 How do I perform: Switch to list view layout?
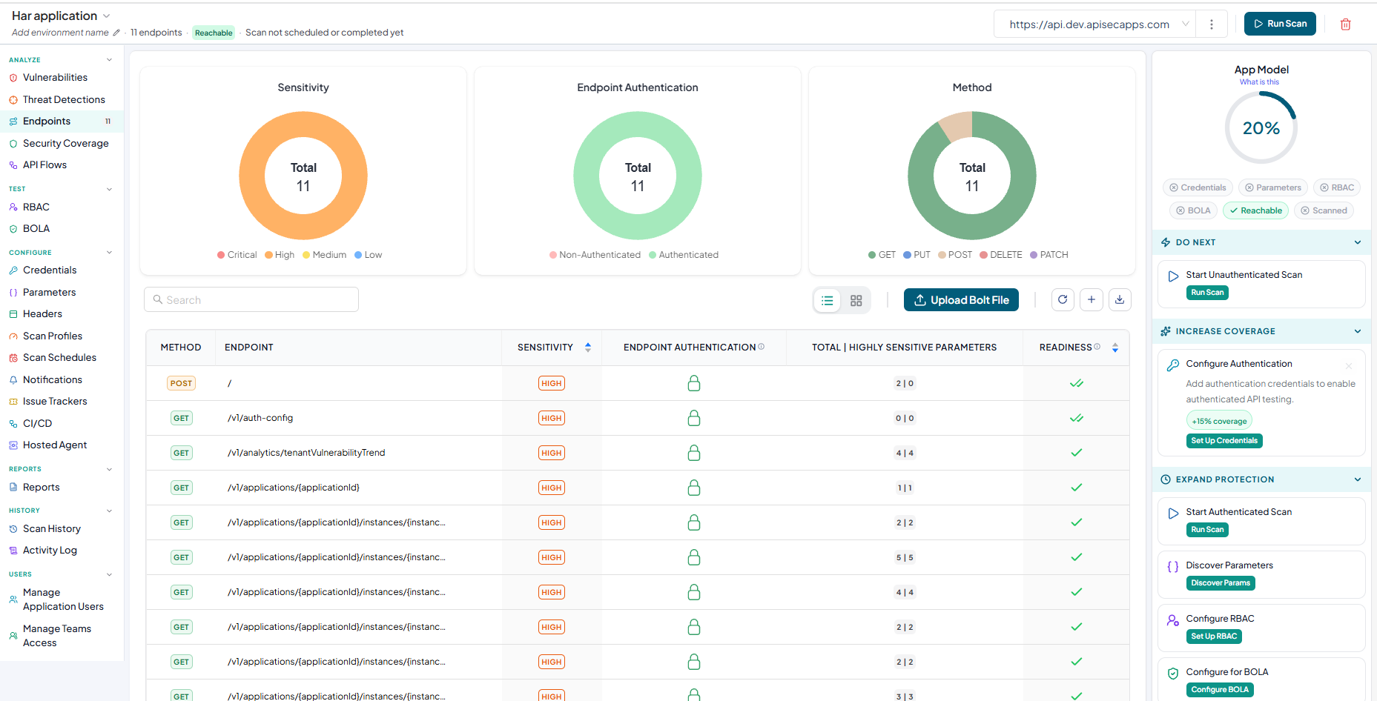click(x=828, y=300)
